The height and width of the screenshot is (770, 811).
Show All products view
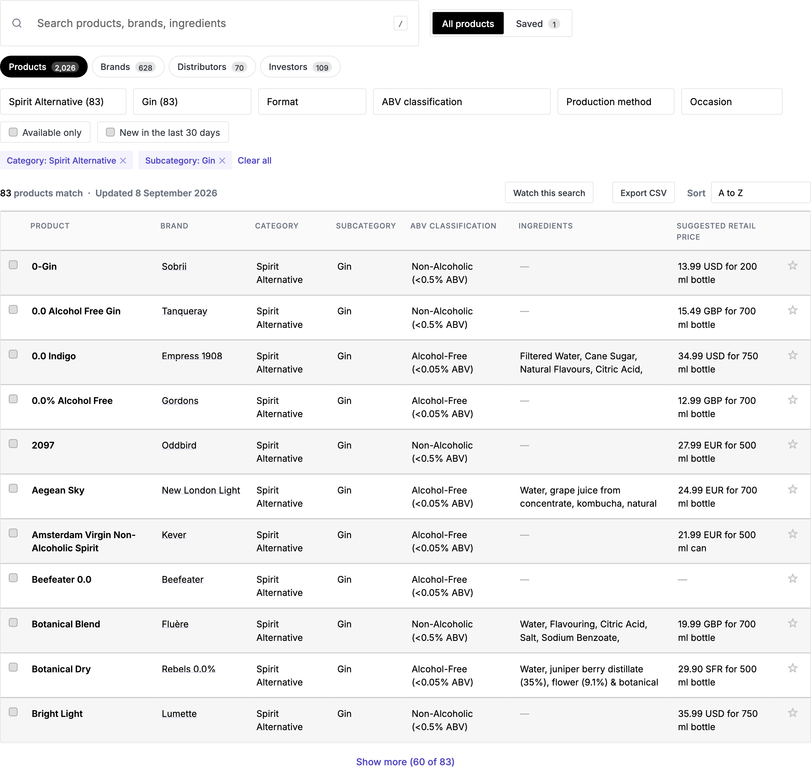pyautogui.click(x=468, y=23)
